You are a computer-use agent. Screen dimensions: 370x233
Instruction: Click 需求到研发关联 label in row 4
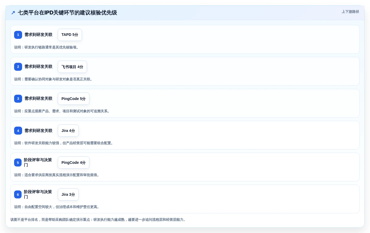(x=39, y=131)
